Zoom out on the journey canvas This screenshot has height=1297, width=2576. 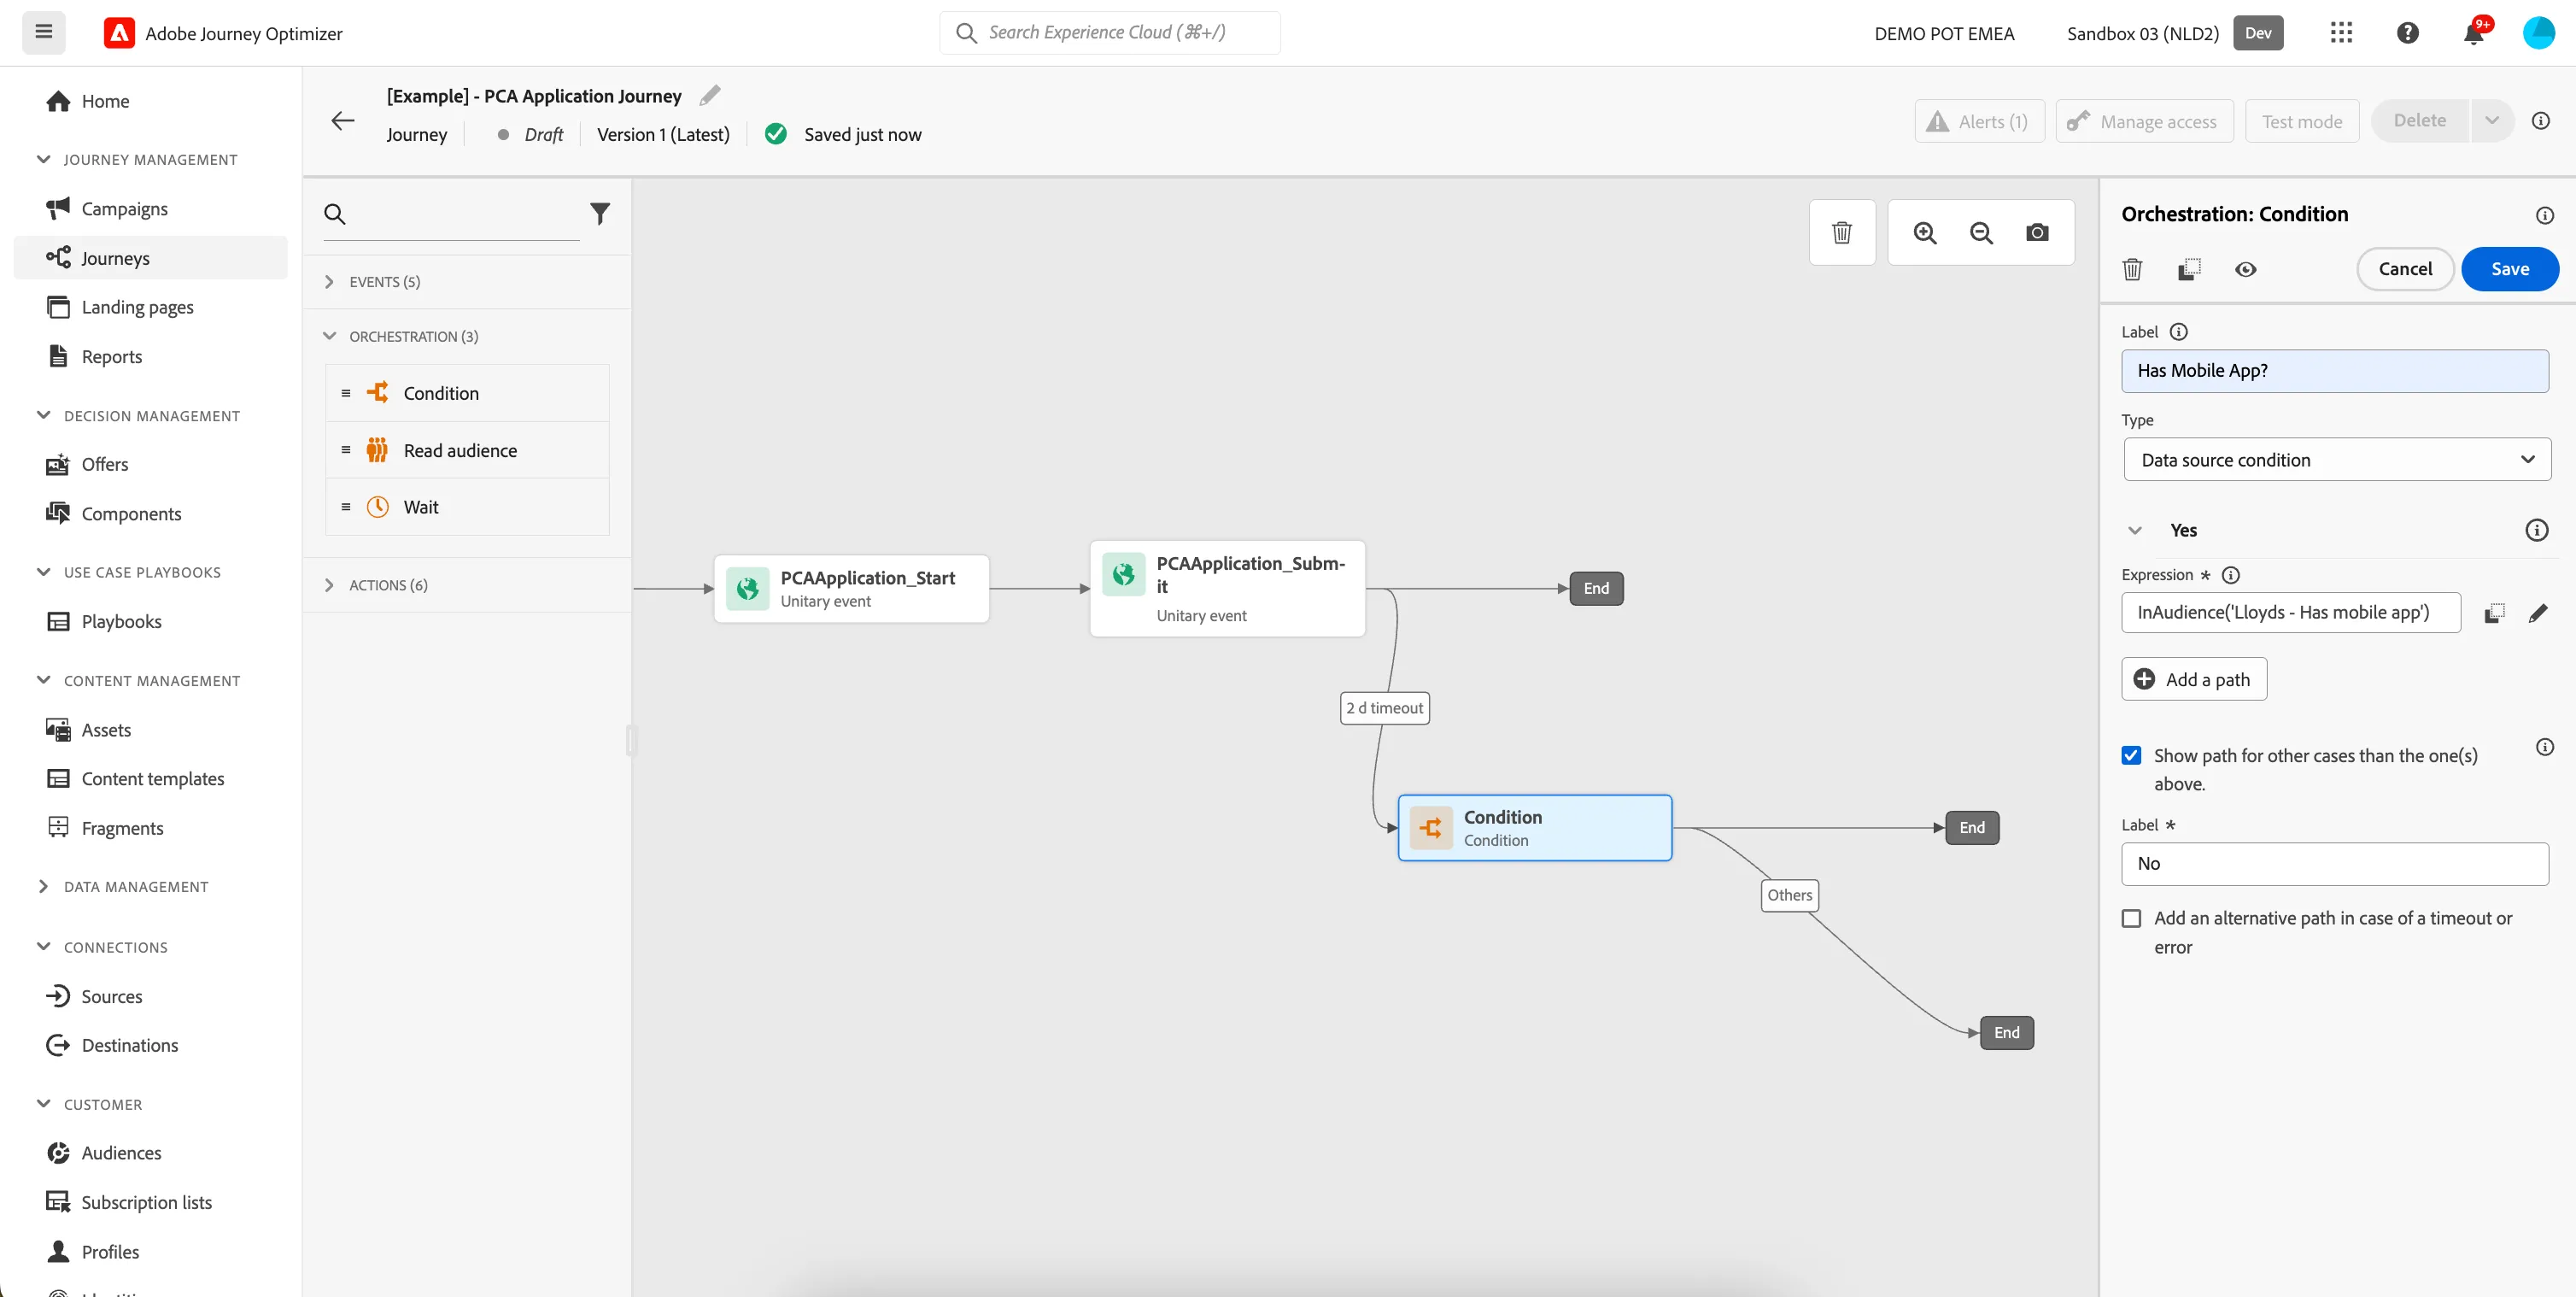1981,233
